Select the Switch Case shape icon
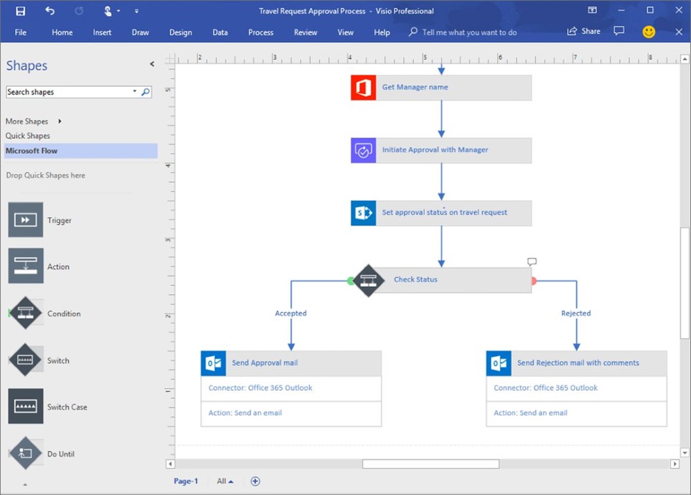This screenshot has height=495, width=691. pyautogui.click(x=25, y=407)
